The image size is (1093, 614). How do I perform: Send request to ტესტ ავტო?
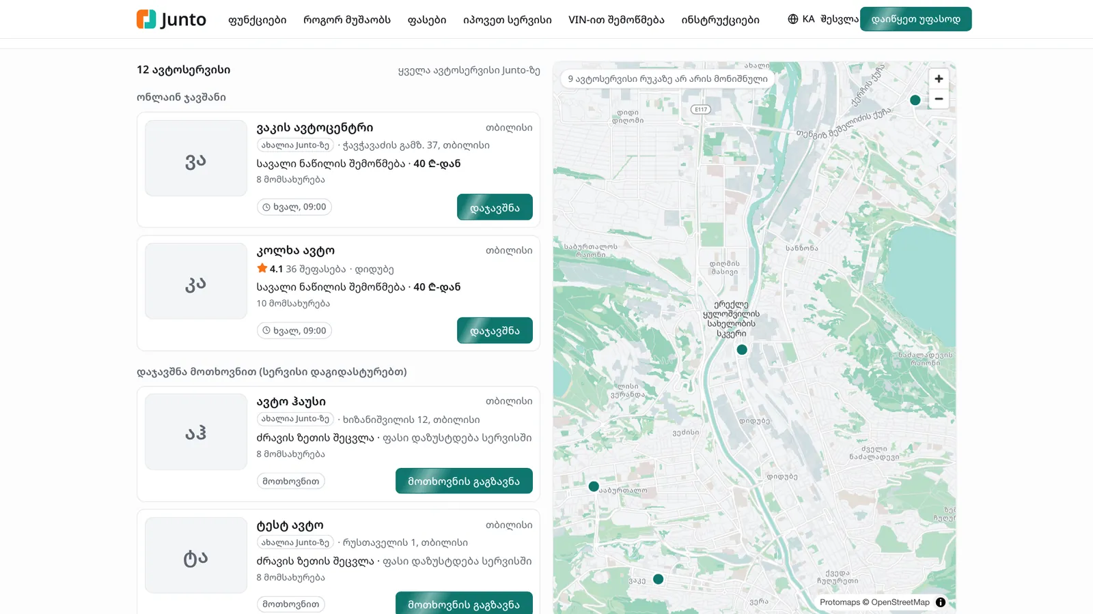tap(464, 603)
